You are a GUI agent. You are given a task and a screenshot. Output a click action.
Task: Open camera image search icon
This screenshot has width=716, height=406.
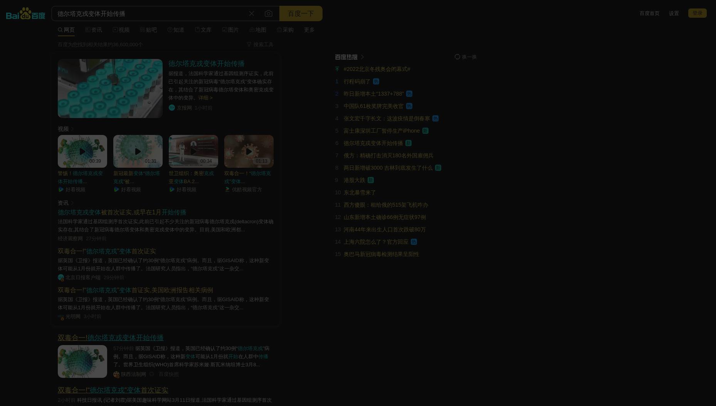click(x=269, y=13)
